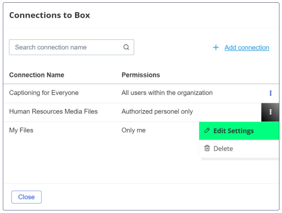Click the Close button
282x213 pixels.
pyautogui.click(x=26, y=197)
